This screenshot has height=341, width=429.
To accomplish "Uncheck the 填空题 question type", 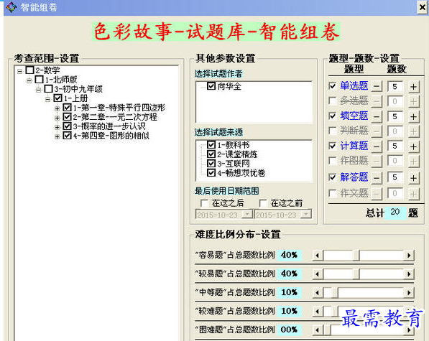I will pos(333,116).
